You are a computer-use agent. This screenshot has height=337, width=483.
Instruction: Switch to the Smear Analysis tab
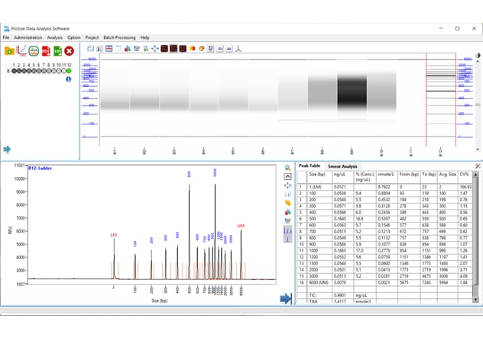click(x=343, y=165)
